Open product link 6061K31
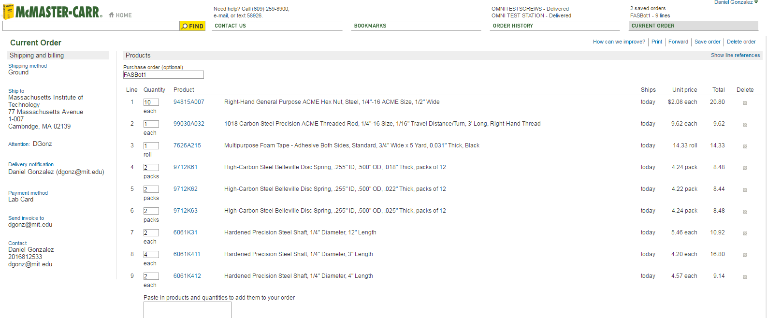767x318 pixels. pos(186,232)
